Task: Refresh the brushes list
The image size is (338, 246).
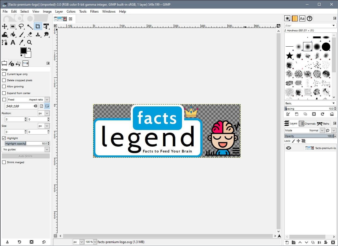Action: click(x=322, y=114)
